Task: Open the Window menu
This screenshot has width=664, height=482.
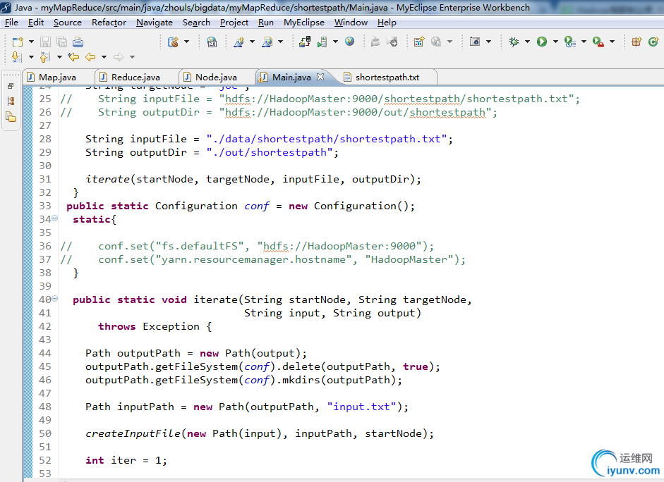Action: 351,23
